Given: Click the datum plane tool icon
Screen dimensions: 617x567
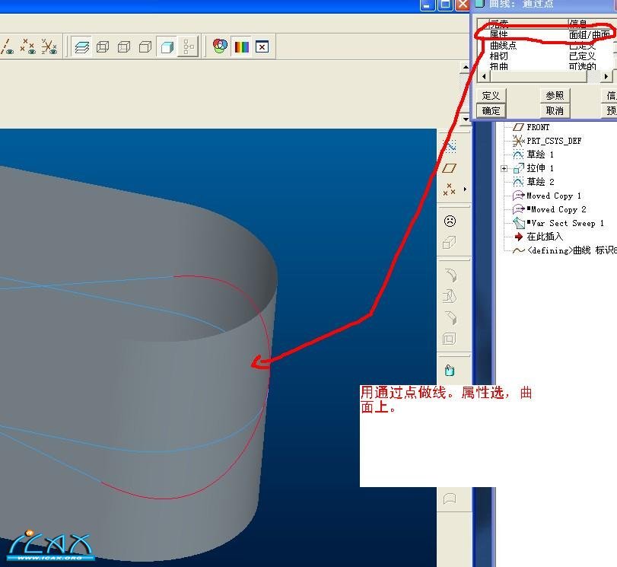Looking at the screenshot, I should 450,167.
